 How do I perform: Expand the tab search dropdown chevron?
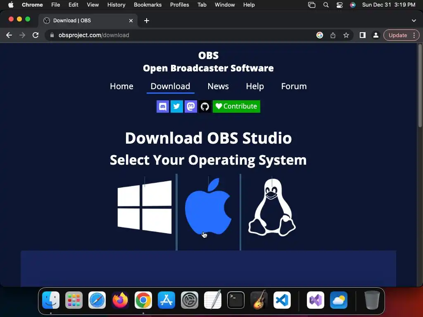[414, 21]
